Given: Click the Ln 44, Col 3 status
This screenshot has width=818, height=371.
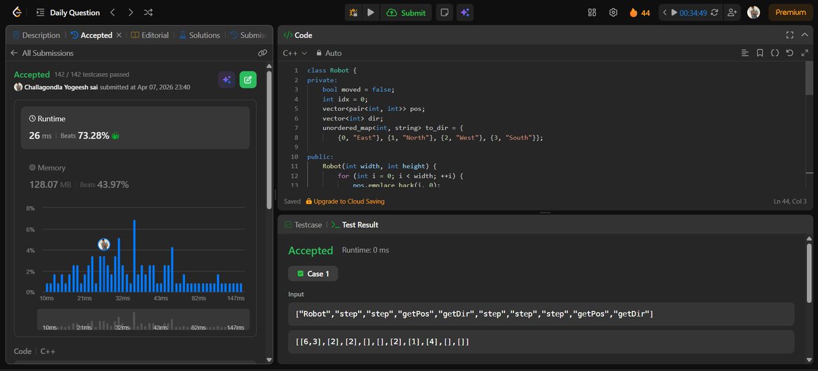Looking at the screenshot, I should (x=790, y=201).
